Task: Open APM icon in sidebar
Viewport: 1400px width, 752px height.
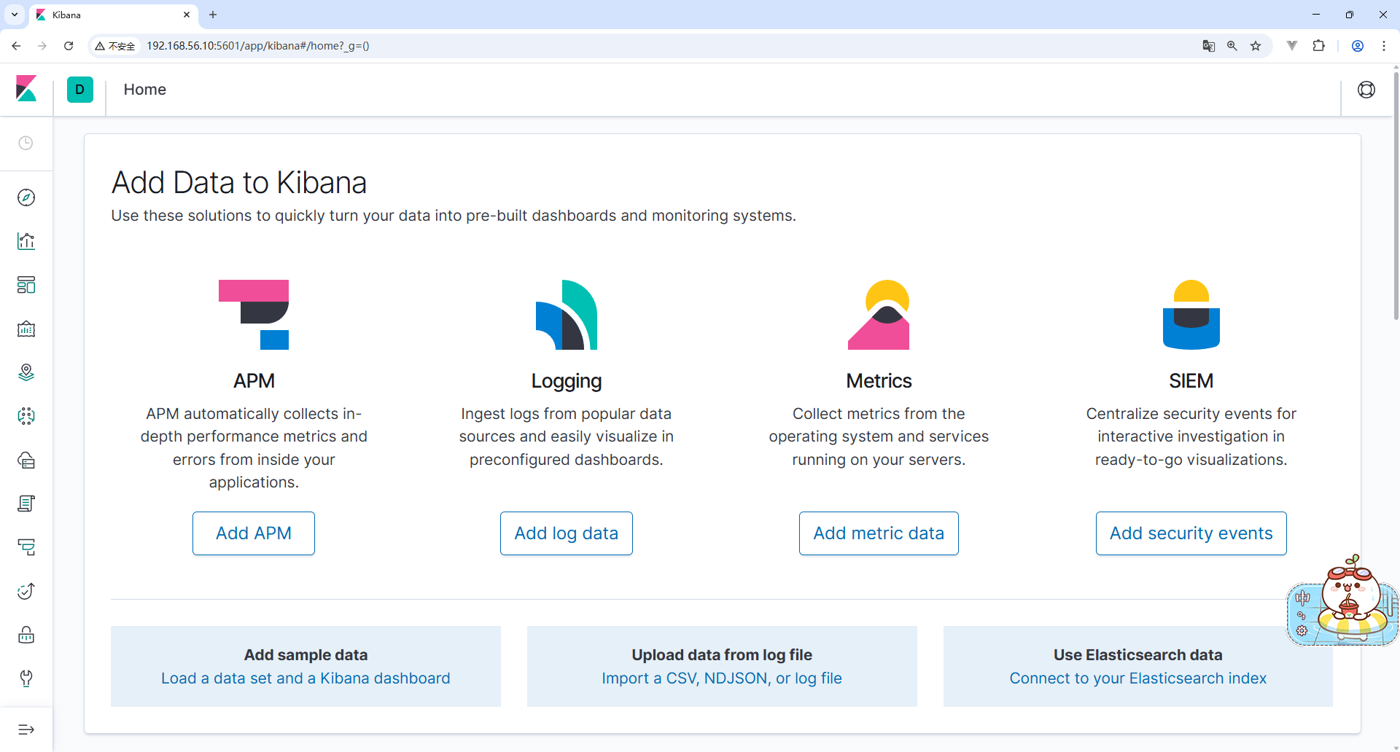Action: click(x=26, y=547)
